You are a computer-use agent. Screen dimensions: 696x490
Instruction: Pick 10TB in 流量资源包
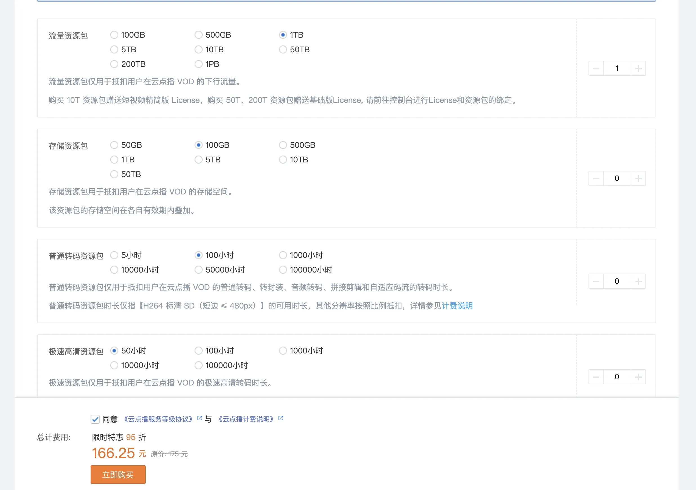pos(198,50)
